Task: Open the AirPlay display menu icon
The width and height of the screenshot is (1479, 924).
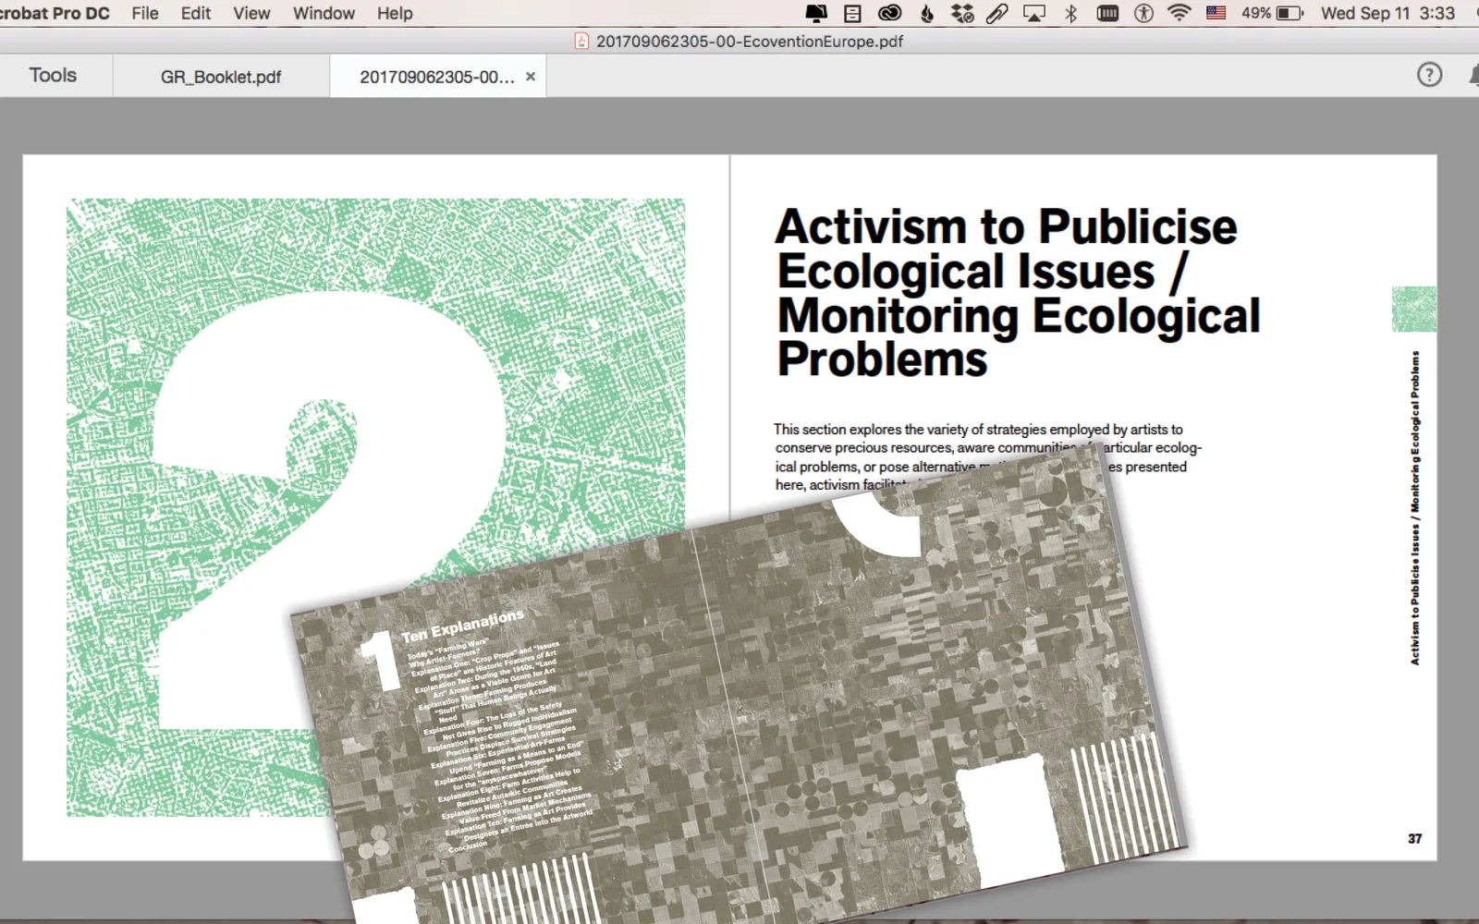Action: 1033,13
